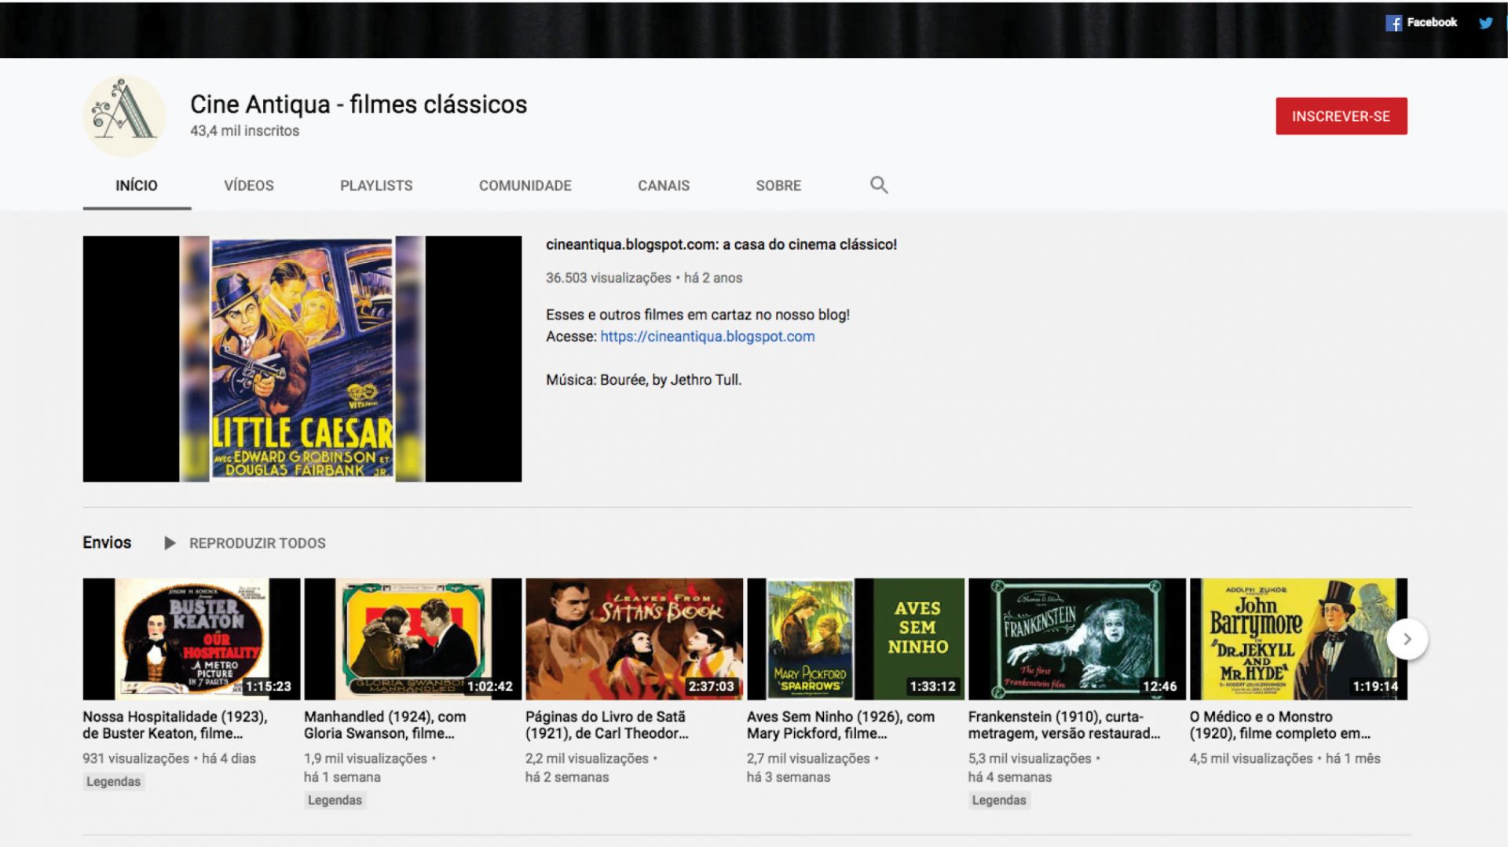This screenshot has height=847, width=1508.
Task: Open channel search magnifier icon
Action: 879,185
